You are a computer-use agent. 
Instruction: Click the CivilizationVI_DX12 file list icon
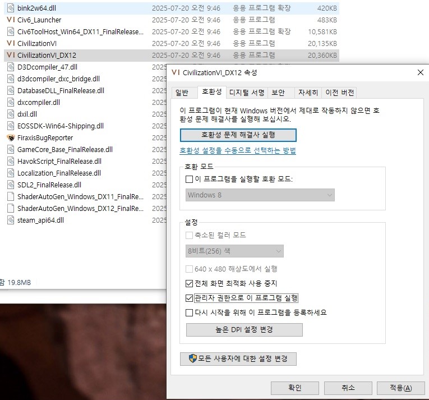11,55
